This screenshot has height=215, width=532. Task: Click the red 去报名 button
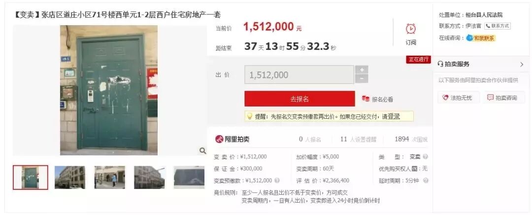[299, 99]
